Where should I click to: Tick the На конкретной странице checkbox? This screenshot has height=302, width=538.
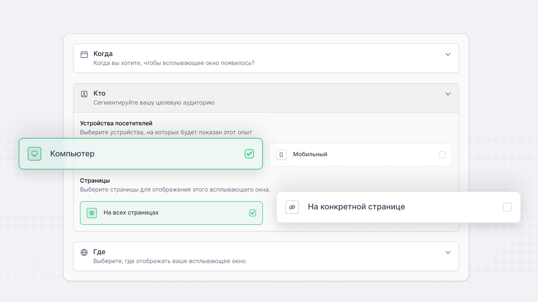[507, 207]
